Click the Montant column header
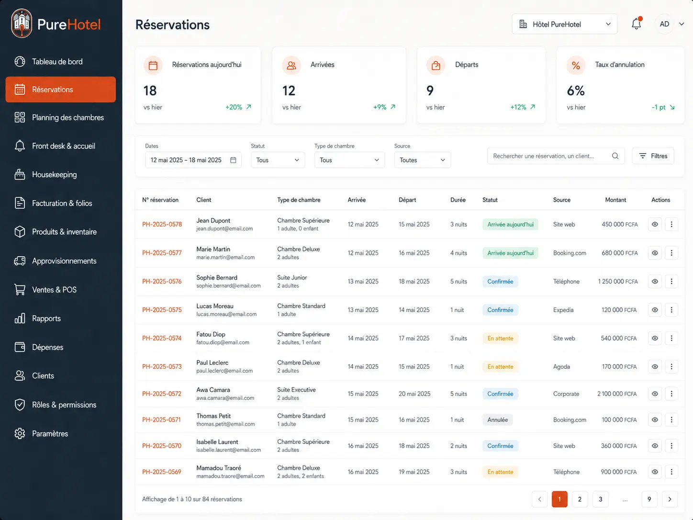Image resolution: width=693 pixels, height=520 pixels. tap(615, 200)
